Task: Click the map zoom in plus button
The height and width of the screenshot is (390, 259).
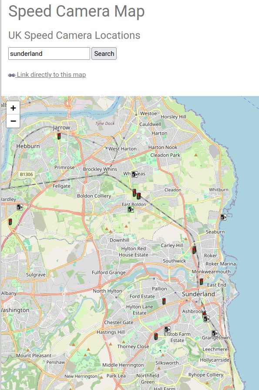Action: [x=13, y=108]
